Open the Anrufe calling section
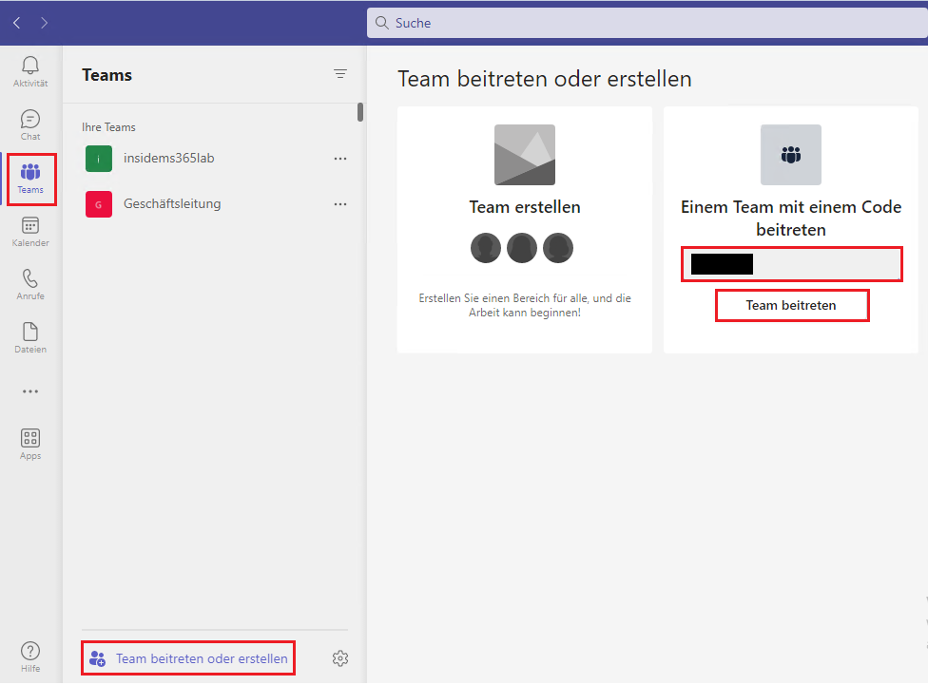This screenshot has height=685, width=928. (29, 284)
